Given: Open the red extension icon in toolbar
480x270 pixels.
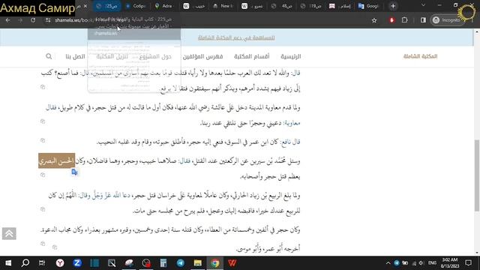Looking at the screenshot, I should (x=391, y=20).
